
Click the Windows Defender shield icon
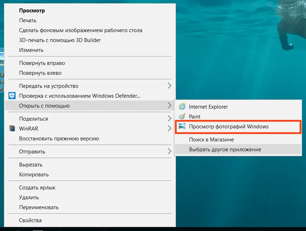tap(12, 96)
